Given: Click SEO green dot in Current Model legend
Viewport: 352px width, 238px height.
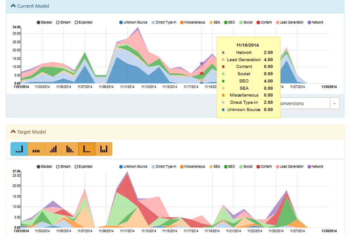Looking at the screenshot, I should [x=226, y=23].
